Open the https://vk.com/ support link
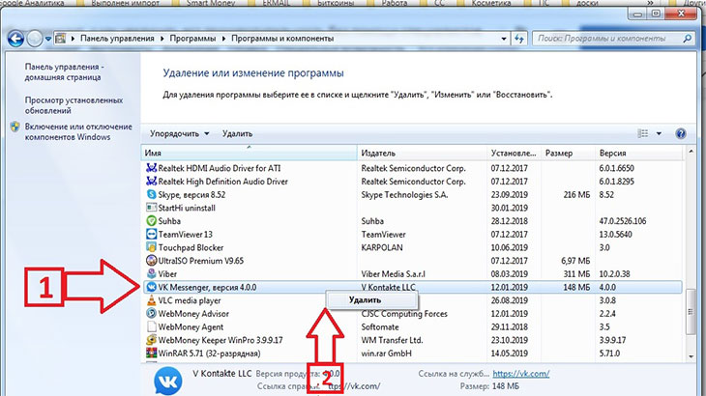Screen dimensions: 706x396 tap(521, 374)
